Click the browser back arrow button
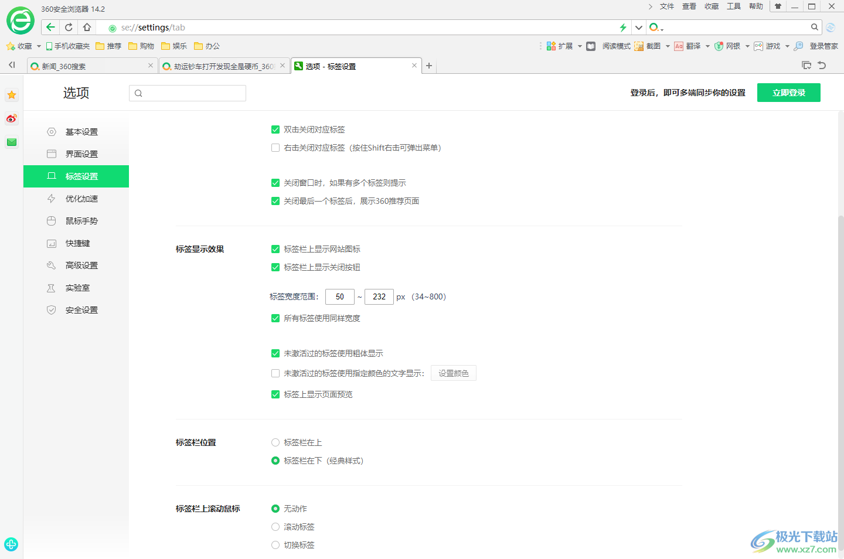 (x=50, y=27)
